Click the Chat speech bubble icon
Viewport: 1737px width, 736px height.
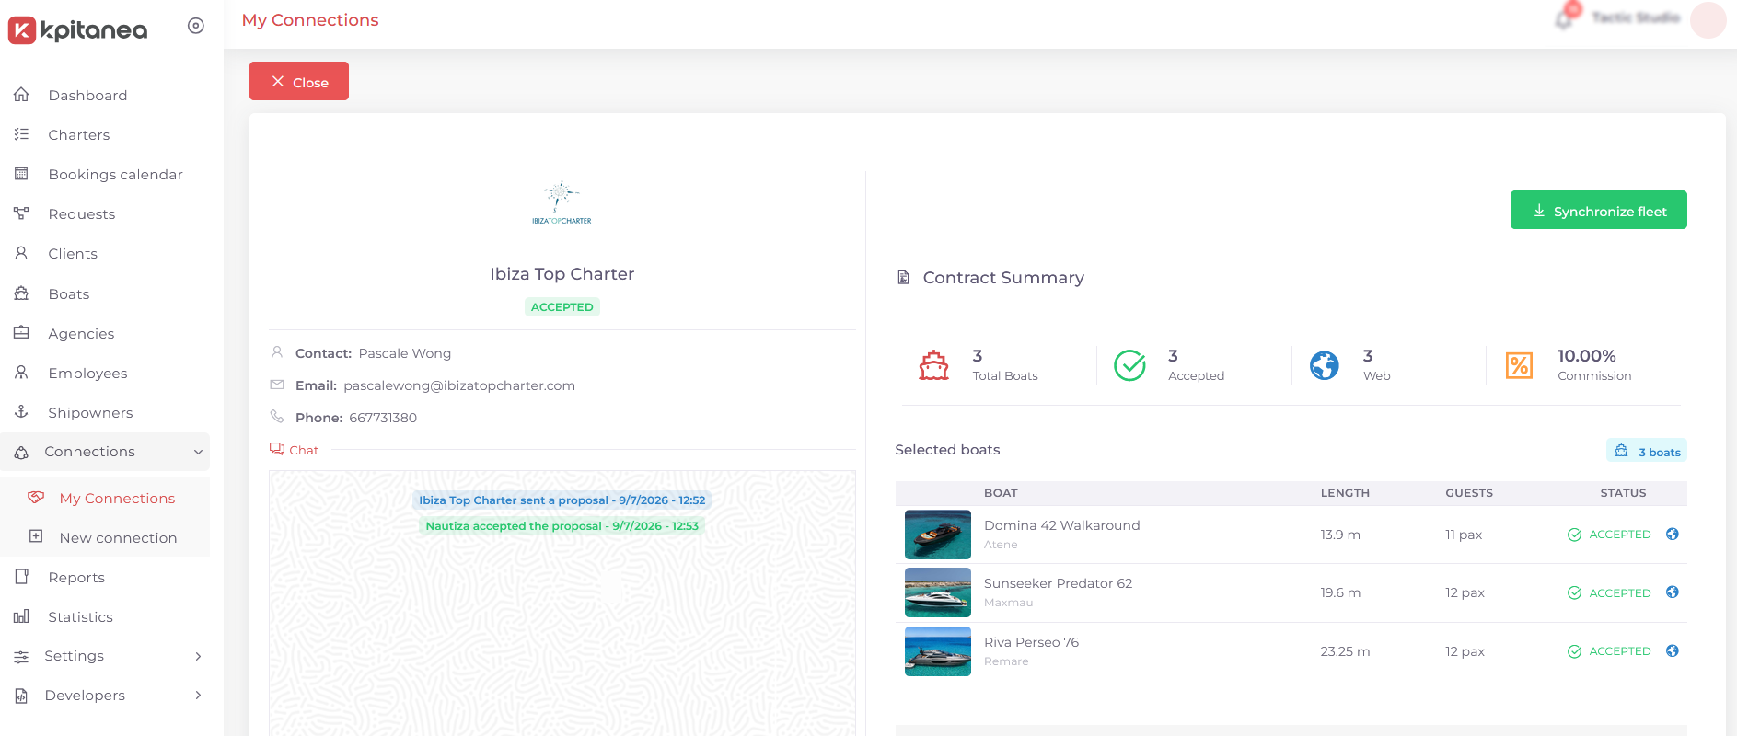tap(277, 449)
